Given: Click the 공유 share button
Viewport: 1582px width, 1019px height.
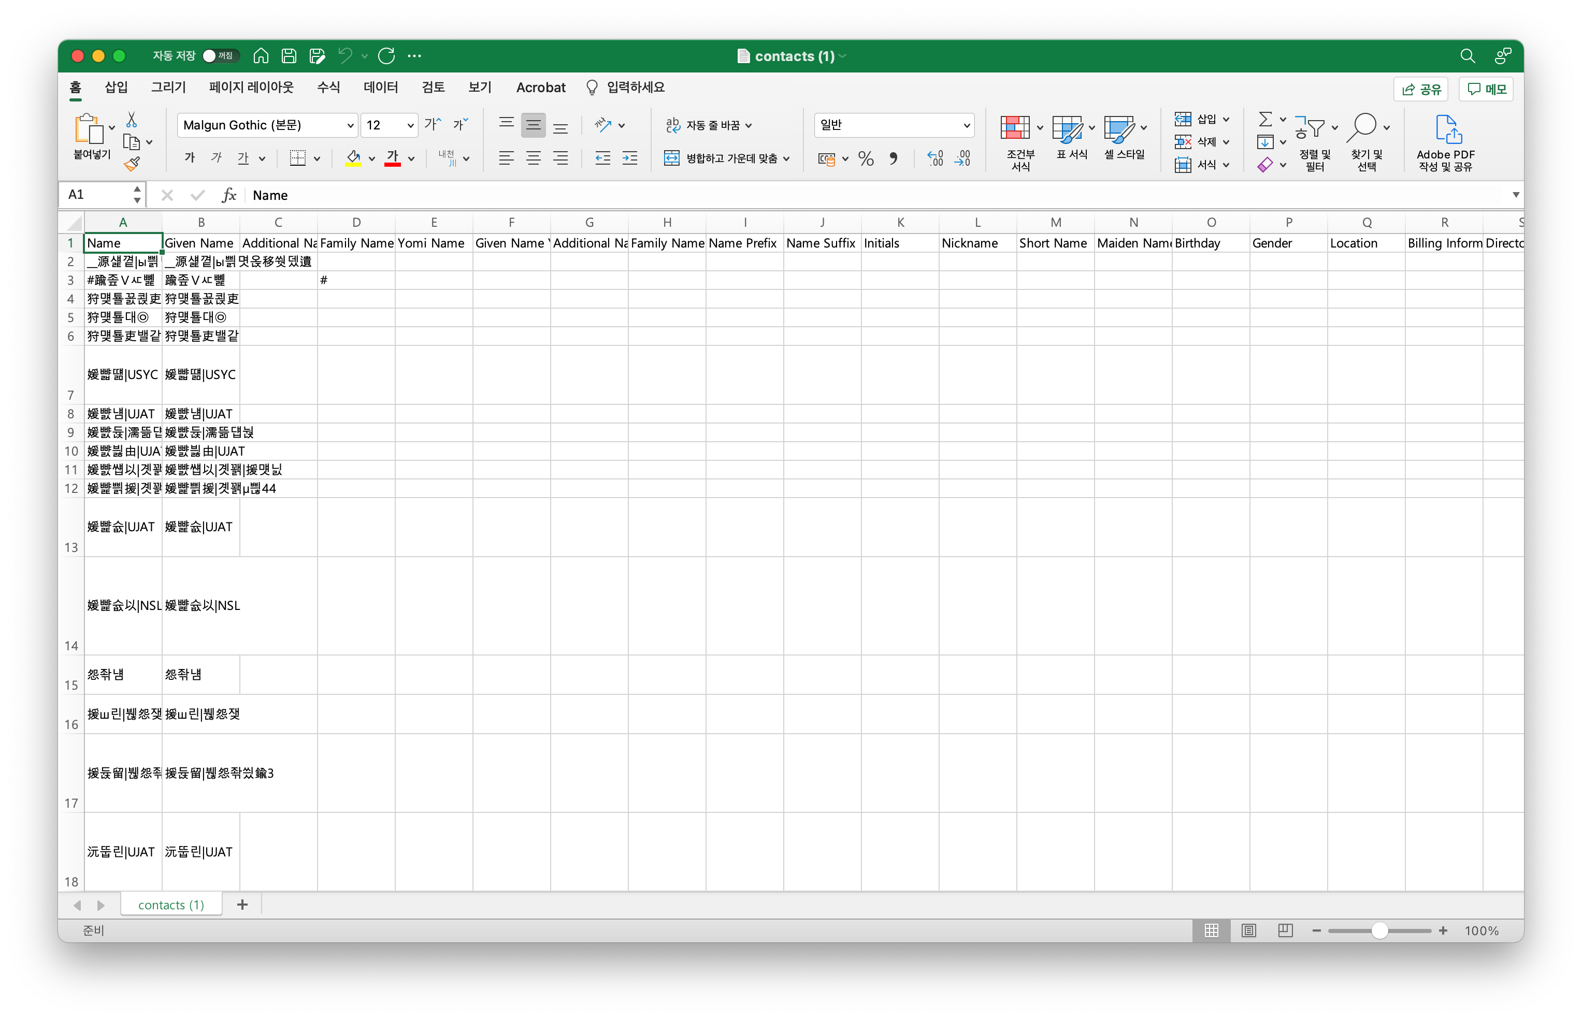Looking at the screenshot, I should click(x=1420, y=90).
